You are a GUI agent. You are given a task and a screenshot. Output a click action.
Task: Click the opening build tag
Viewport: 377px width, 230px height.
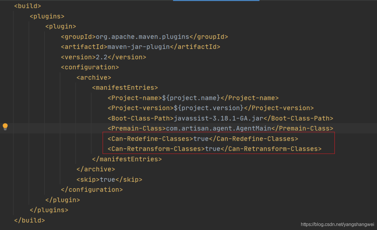[27, 6]
